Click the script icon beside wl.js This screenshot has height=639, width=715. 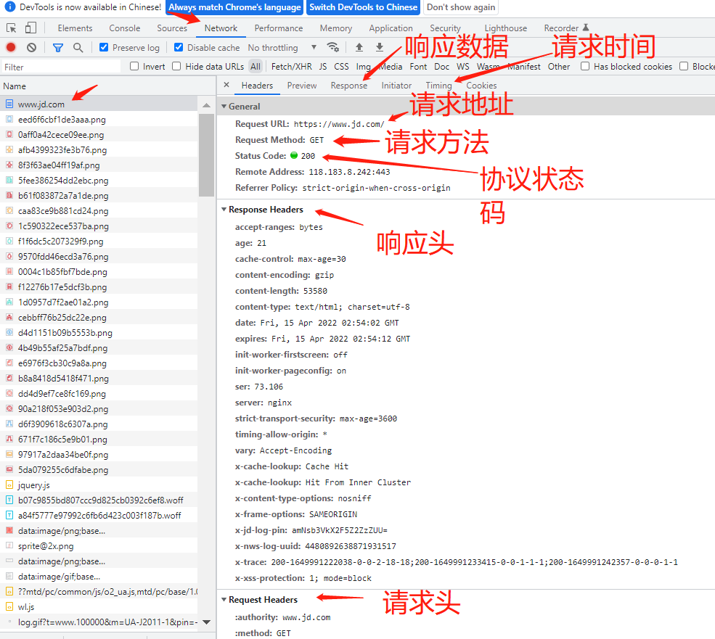click(9, 606)
